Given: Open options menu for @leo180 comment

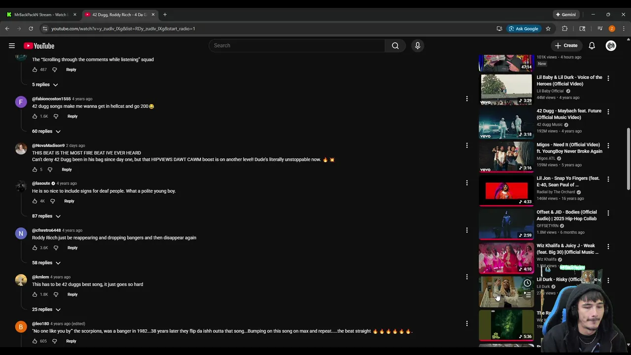Looking at the screenshot, I should point(467,323).
